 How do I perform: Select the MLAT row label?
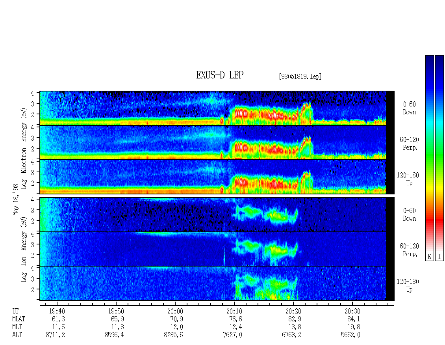tap(19, 319)
